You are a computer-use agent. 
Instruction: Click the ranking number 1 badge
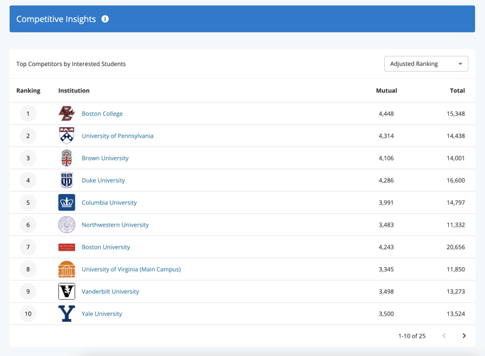28,114
